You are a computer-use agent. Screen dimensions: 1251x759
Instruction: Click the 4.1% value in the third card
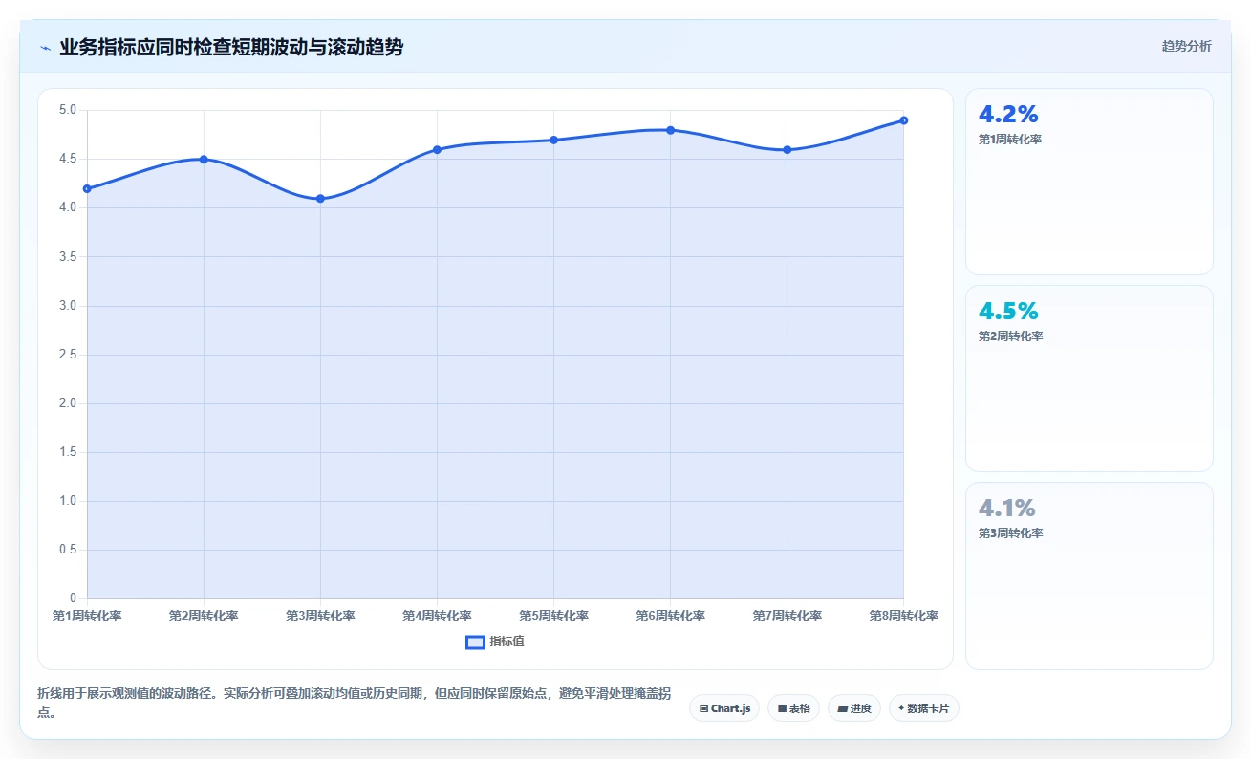pyautogui.click(x=1007, y=509)
